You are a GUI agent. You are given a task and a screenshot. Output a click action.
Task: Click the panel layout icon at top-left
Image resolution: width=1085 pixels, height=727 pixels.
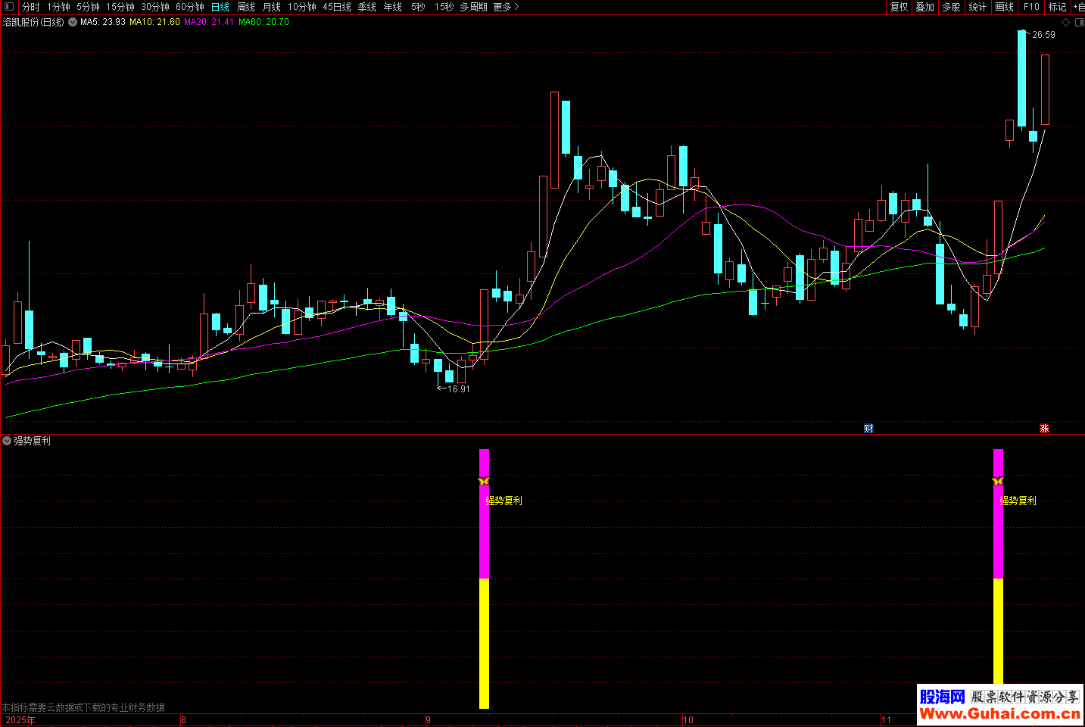coord(8,7)
